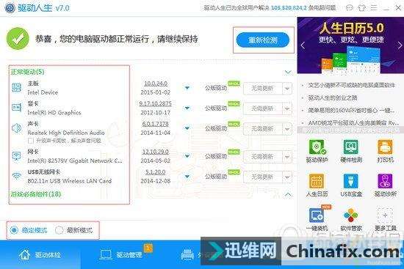Expand version arrow beside 显卡 driver 9.17.10.2875
This screenshot has height=269, width=404.
click(187, 108)
